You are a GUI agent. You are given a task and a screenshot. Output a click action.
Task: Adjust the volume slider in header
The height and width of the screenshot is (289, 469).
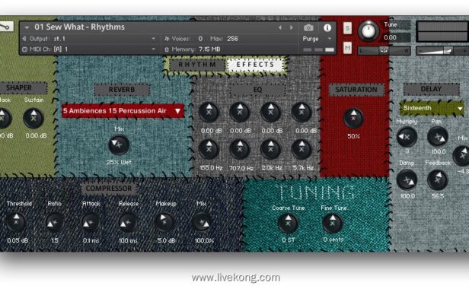point(442,51)
